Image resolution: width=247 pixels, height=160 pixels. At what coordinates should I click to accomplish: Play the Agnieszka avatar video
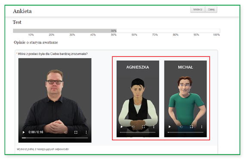122,127
